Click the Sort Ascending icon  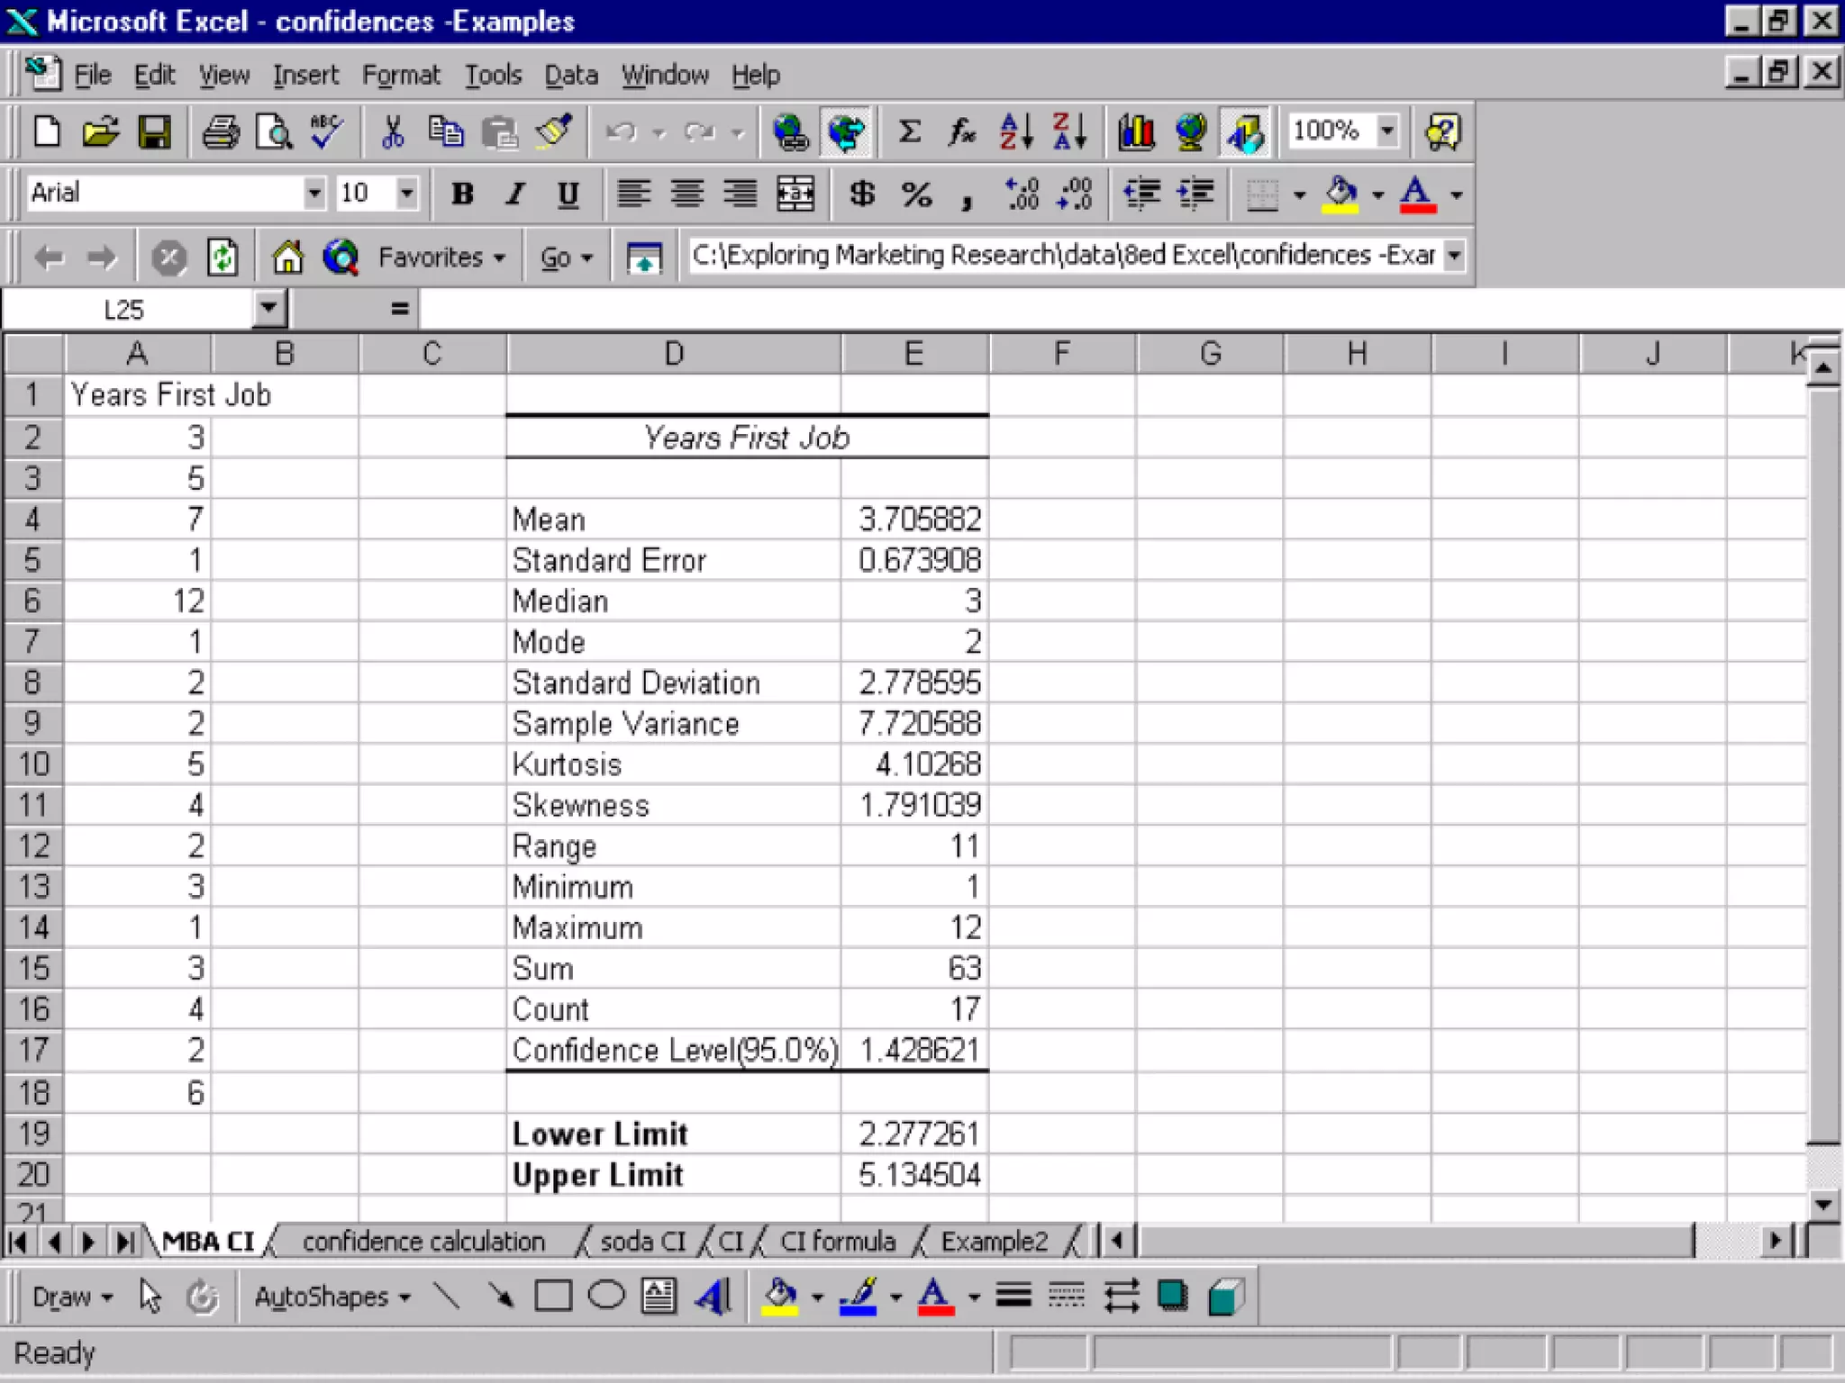coord(1015,132)
